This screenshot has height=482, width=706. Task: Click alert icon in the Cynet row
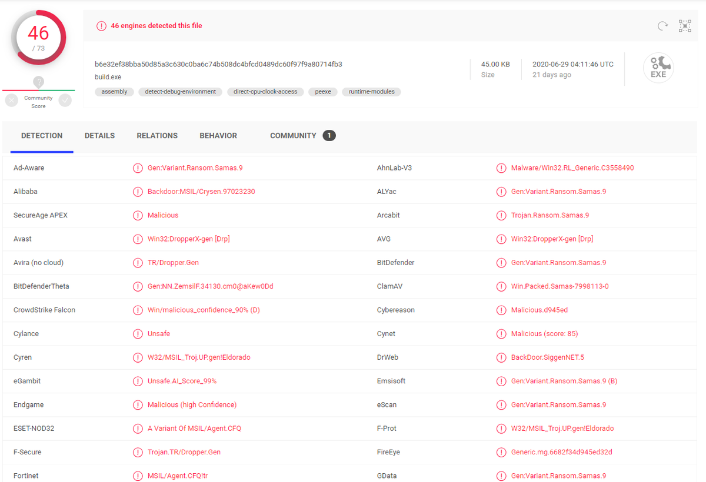[x=501, y=334]
